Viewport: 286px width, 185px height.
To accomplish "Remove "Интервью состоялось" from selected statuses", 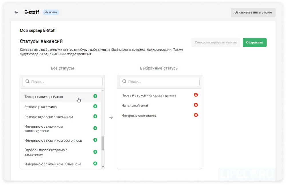I will click(x=196, y=115).
